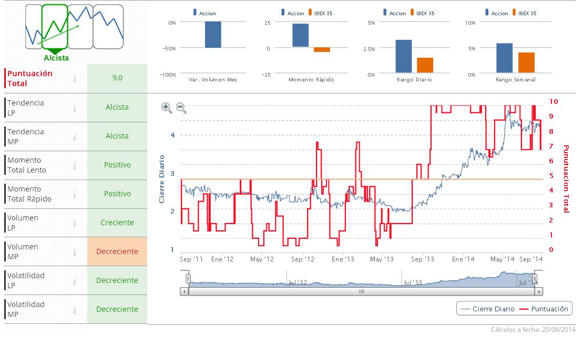
Task: Click the Var. Volumen Mes chart title
Action: point(213,80)
